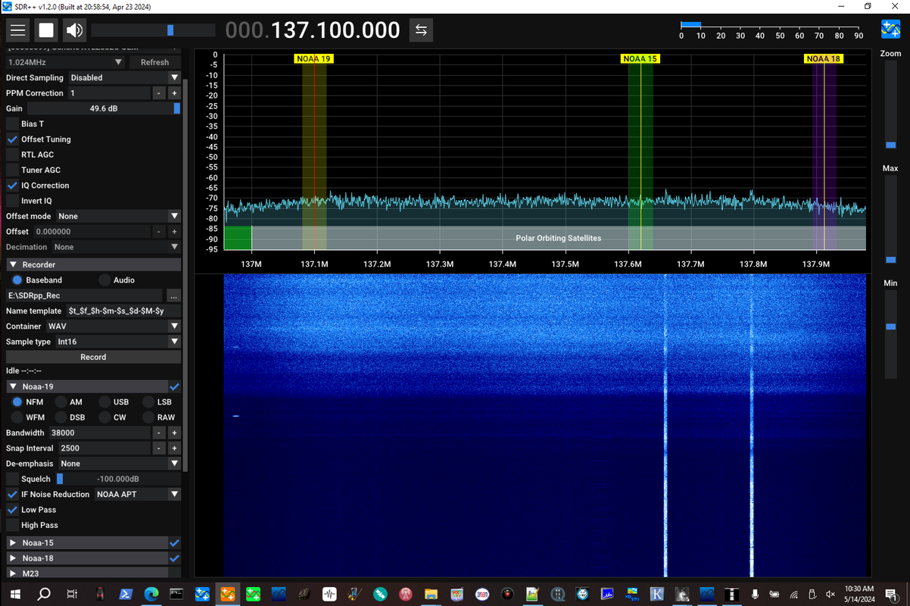Open network Wi-Fi tray icon
The width and height of the screenshot is (910, 606).
tap(793, 595)
